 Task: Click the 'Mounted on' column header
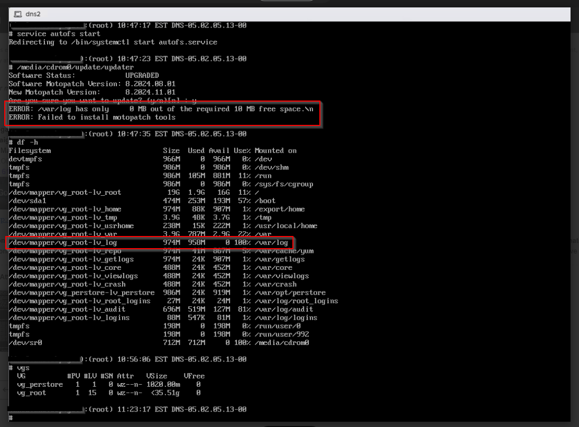click(275, 151)
